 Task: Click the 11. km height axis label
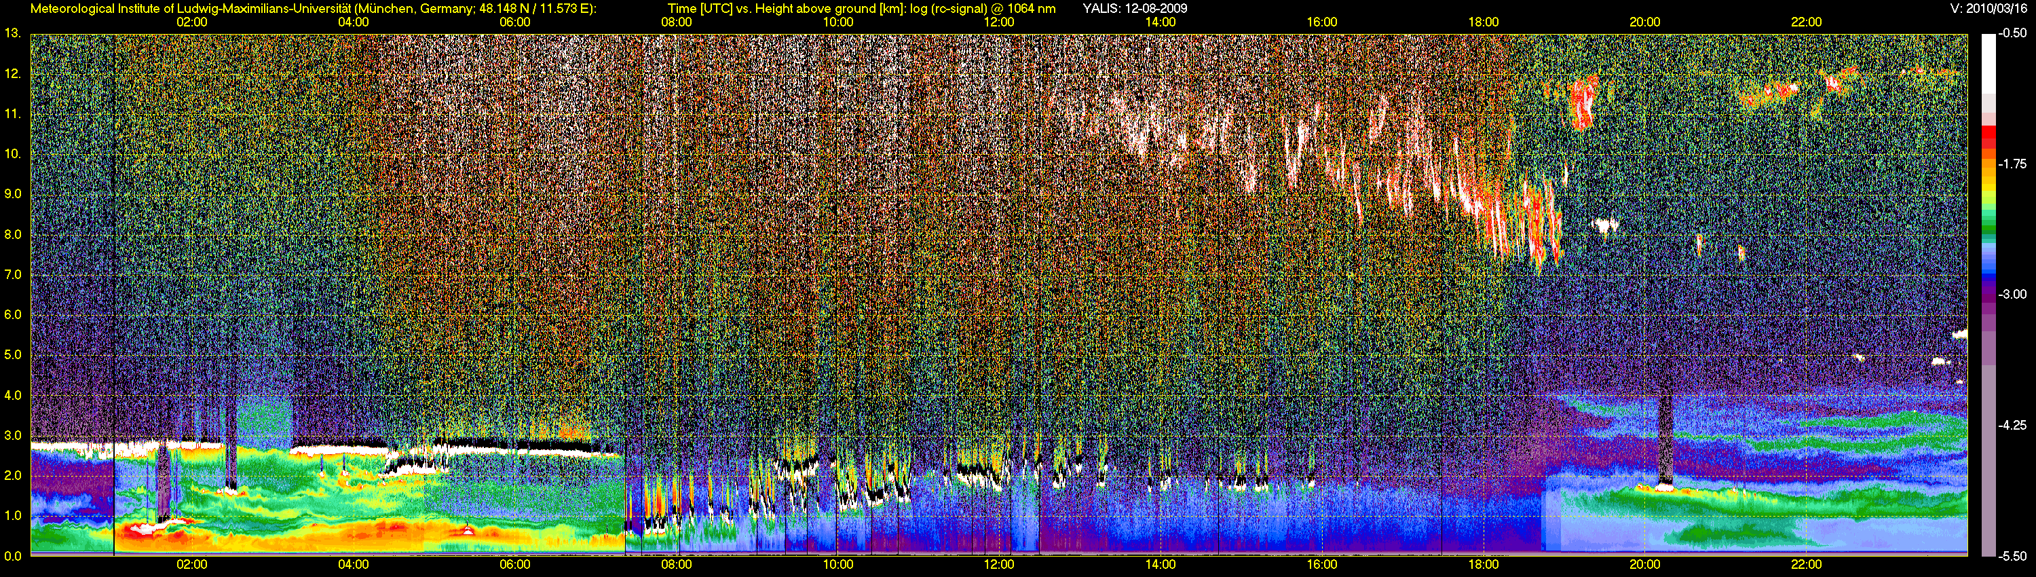(13, 114)
